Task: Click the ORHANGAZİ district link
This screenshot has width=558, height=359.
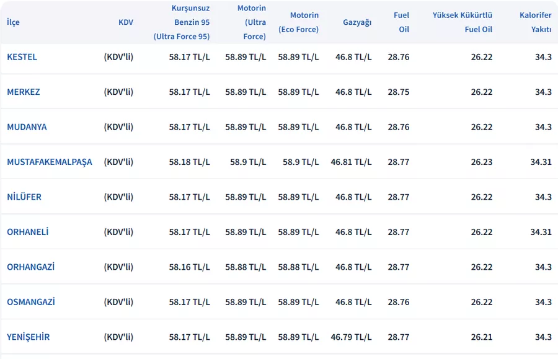Action: pos(30,267)
